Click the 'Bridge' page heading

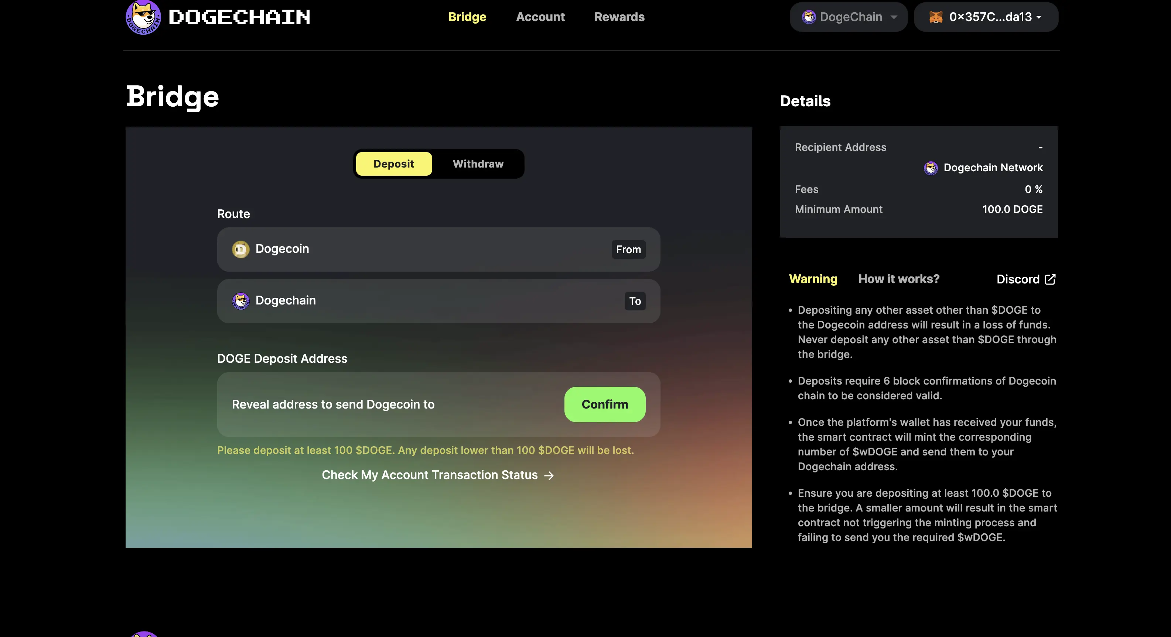click(x=172, y=97)
